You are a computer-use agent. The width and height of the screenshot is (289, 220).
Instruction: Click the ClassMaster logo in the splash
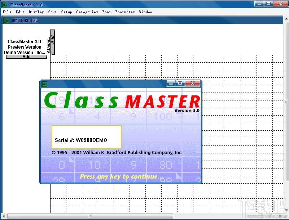pyautogui.click(x=122, y=100)
